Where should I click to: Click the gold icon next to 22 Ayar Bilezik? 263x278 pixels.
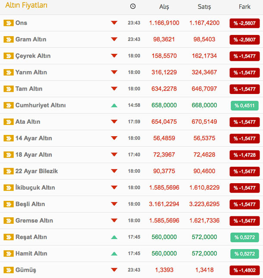(9, 171)
